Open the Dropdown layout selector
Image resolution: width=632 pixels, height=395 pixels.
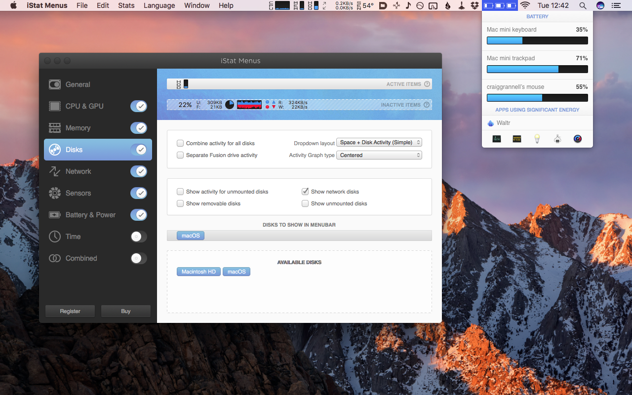coord(379,142)
